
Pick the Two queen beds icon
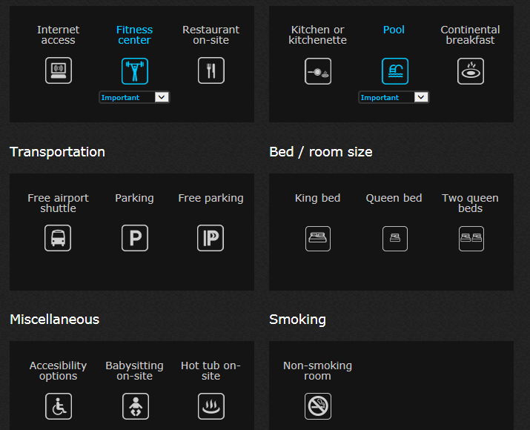(x=471, y=239)
